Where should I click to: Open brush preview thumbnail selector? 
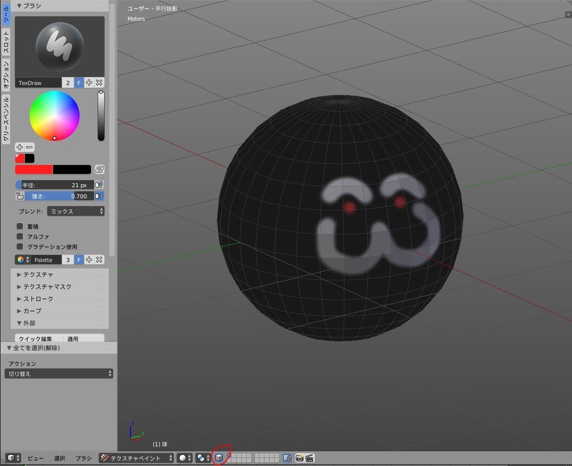coord(59,46)
